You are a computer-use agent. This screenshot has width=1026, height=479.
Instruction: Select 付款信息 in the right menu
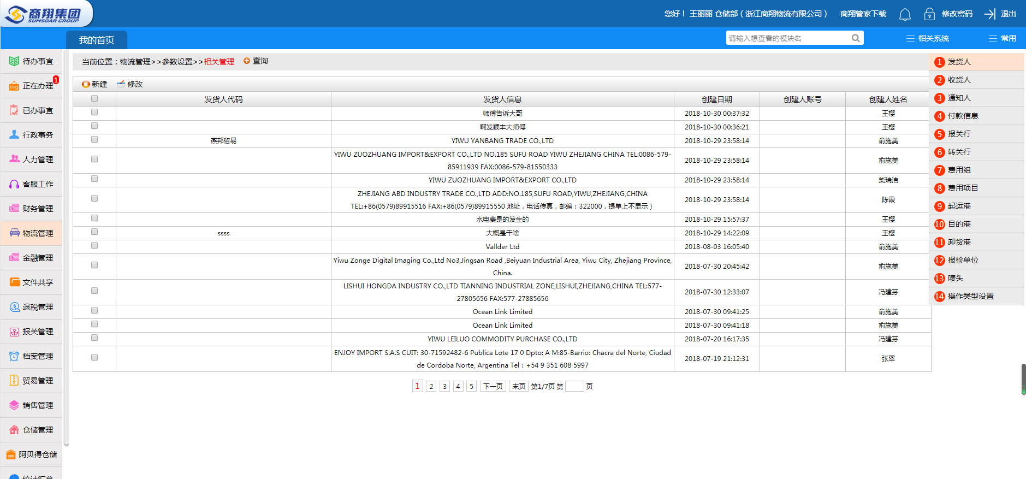[x=976, y=116]
